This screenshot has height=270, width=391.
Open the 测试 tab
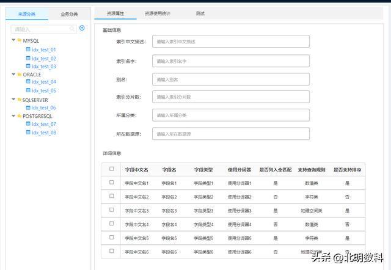tap(200, 13)
